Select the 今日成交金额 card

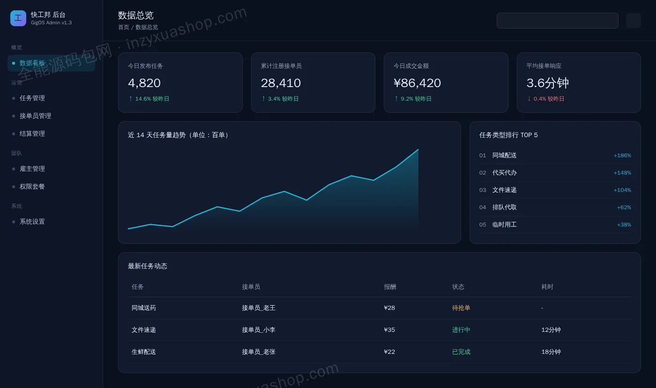point(446,82)
